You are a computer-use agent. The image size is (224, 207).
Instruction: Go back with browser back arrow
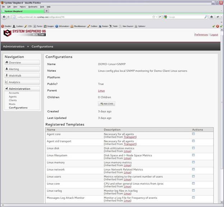click(x=4, y=17)
